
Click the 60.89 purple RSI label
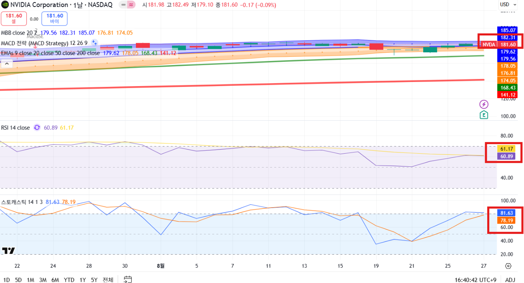tap(506, 156)
